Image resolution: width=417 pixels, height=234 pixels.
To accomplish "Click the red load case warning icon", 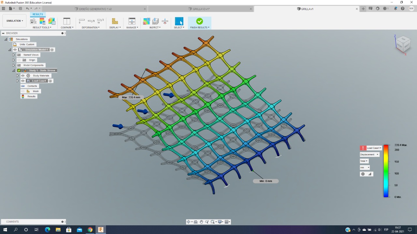I will click(x=363, y=148).
